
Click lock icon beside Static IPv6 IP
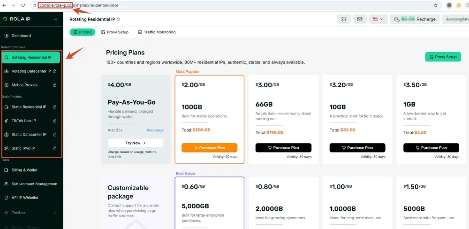pyautogui.click(x=55, y=148)
